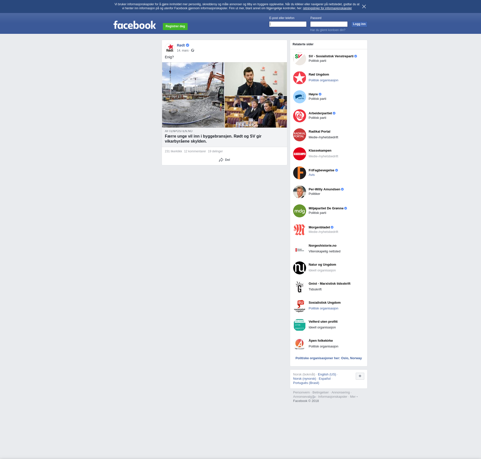This screenshot has width=481, height=459.
Task: Click Har du glemt kontoen din link
Action: (328, 30)
